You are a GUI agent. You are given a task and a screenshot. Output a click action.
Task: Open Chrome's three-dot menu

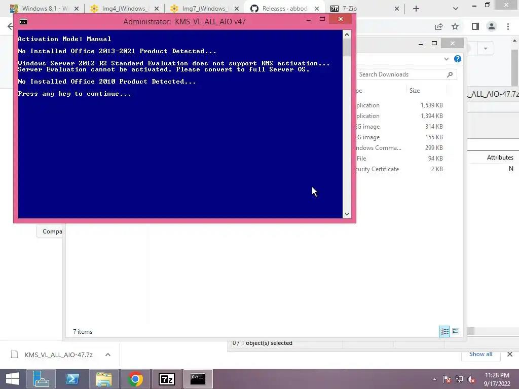508,26
